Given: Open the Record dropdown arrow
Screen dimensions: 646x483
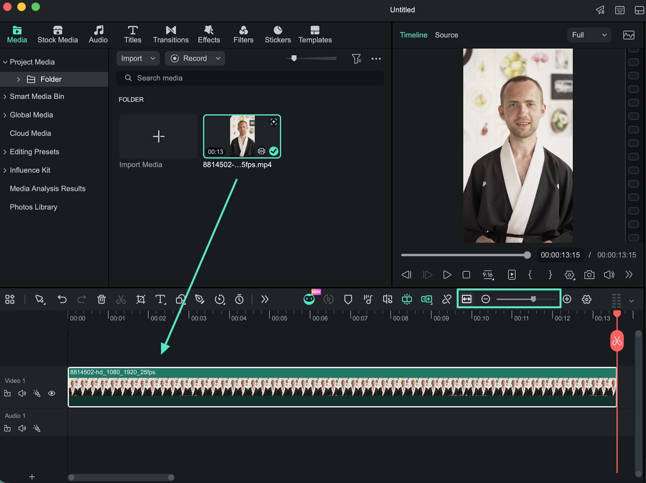Looking at the screenshot, I should (x=218, y=59).
